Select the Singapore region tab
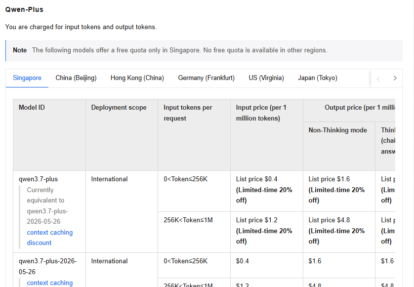This screenshot has height=287, width=414. pos(27,78)
